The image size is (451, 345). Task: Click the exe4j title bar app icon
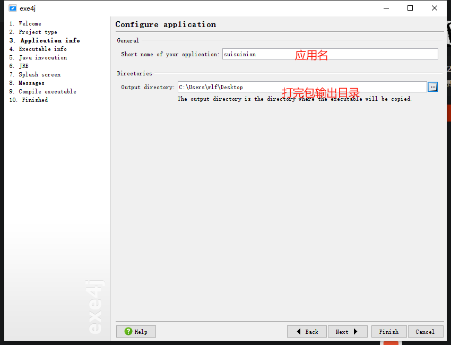coord(13,8)
